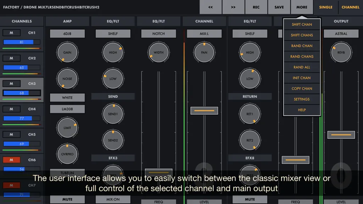Toggle the MIX:ON button
363x204 pixels.
pos(113,199)
